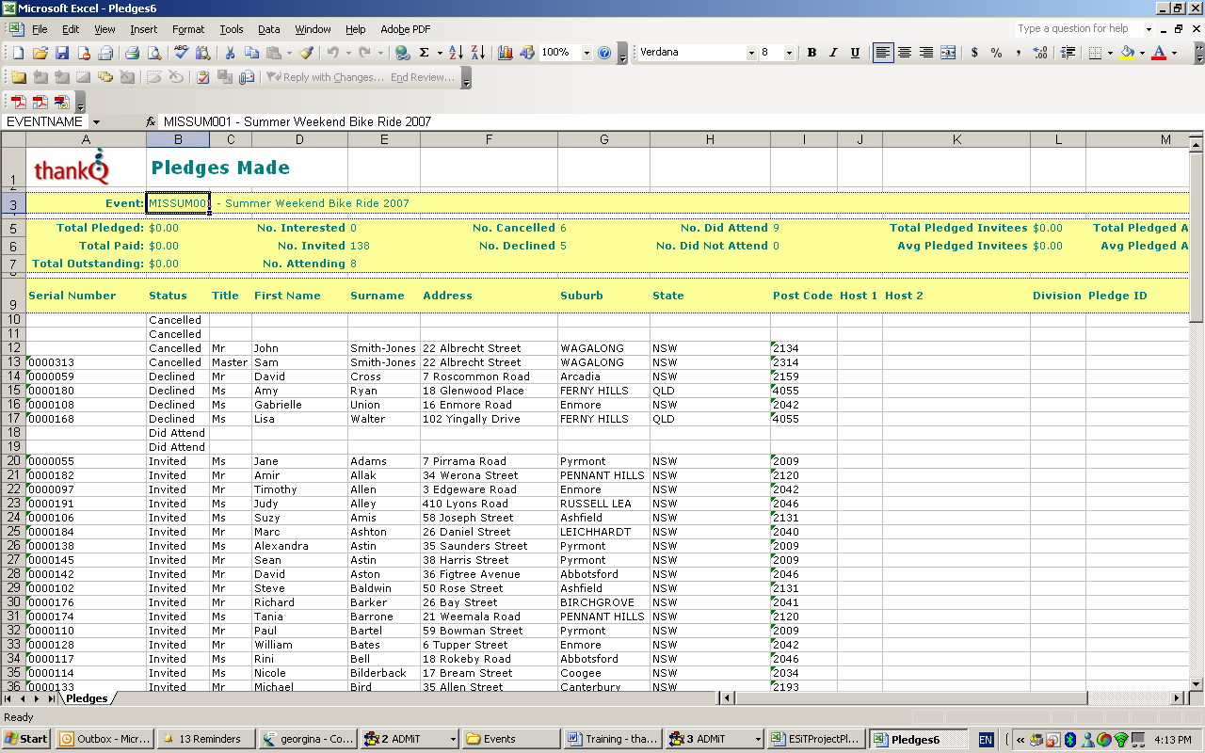This screenshot has width=1205, height=753.
Task: Open the File menu
Action: (40, 29)
